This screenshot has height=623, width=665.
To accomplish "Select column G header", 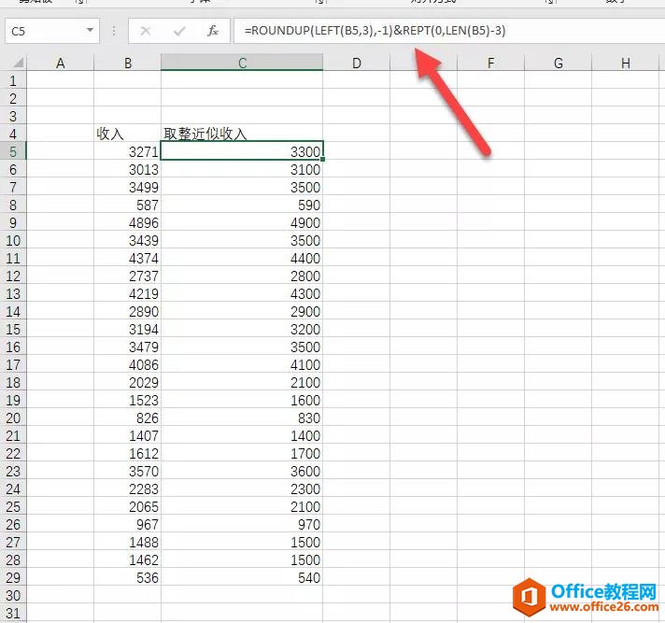I will coord(559,64).
